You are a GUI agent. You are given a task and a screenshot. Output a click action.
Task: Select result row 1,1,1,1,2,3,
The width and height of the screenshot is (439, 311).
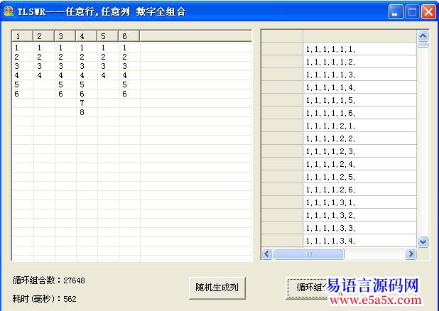click(x=359, y=151)
